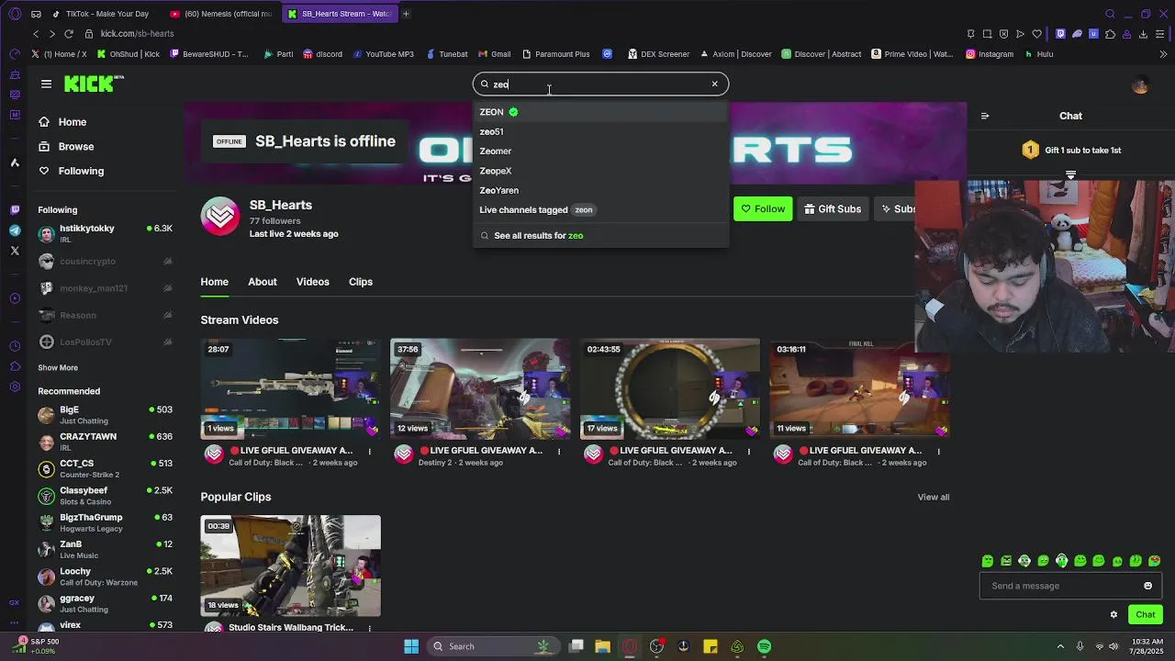This screenshot has width=1175, height=661.
Task: Play the 28:07 stream video thumbnail
Action: pyautogui.click(x=290, y=388)
